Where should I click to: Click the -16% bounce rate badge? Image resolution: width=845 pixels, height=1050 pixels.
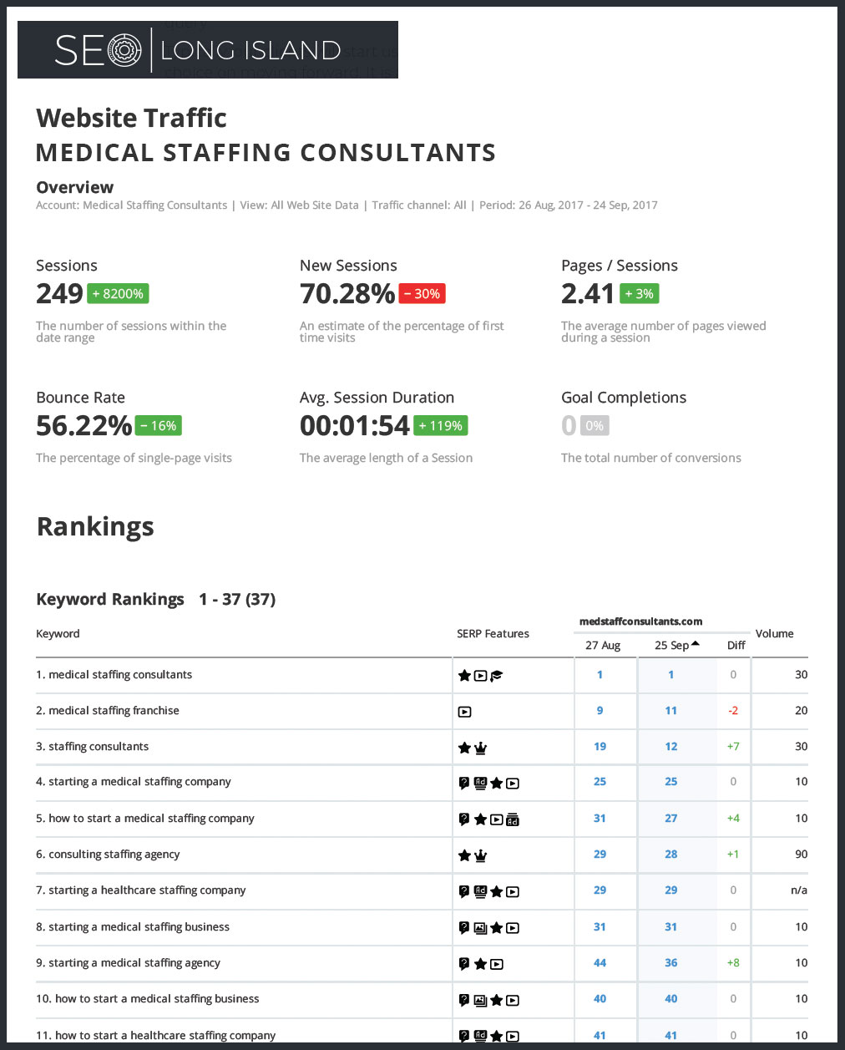[x=158, y=426]
